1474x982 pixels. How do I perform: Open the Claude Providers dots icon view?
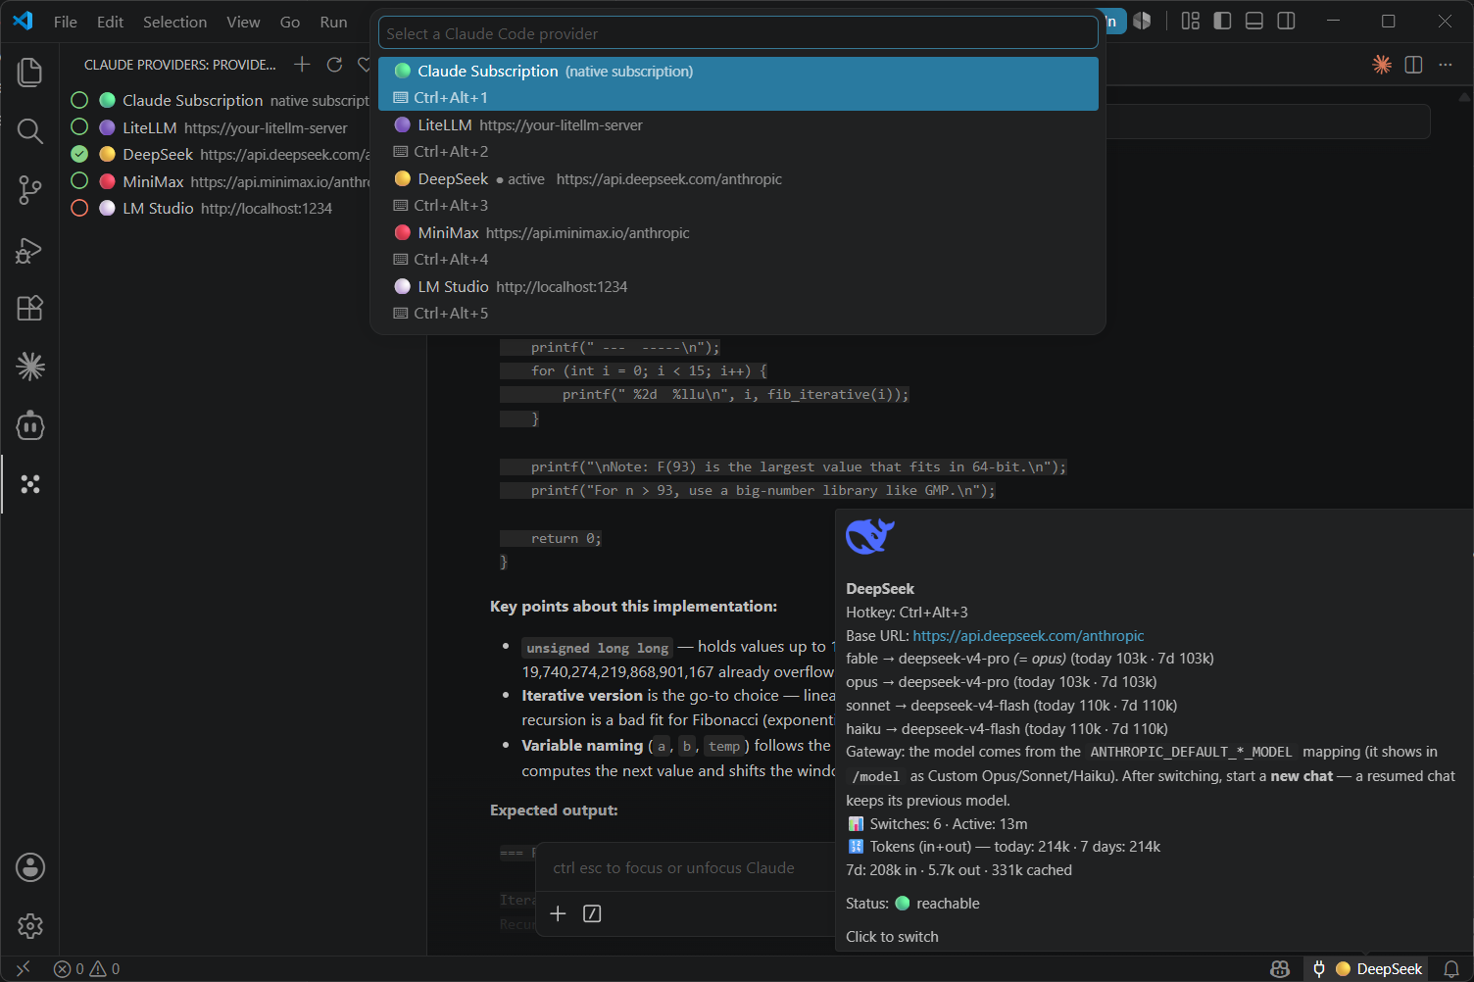tap(30, 484)
